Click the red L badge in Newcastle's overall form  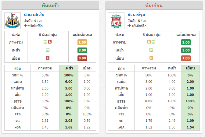coord(50,42)
